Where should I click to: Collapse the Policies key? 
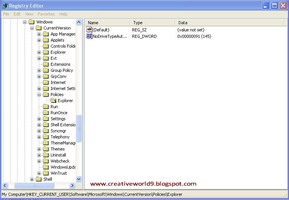coord(39,95)
